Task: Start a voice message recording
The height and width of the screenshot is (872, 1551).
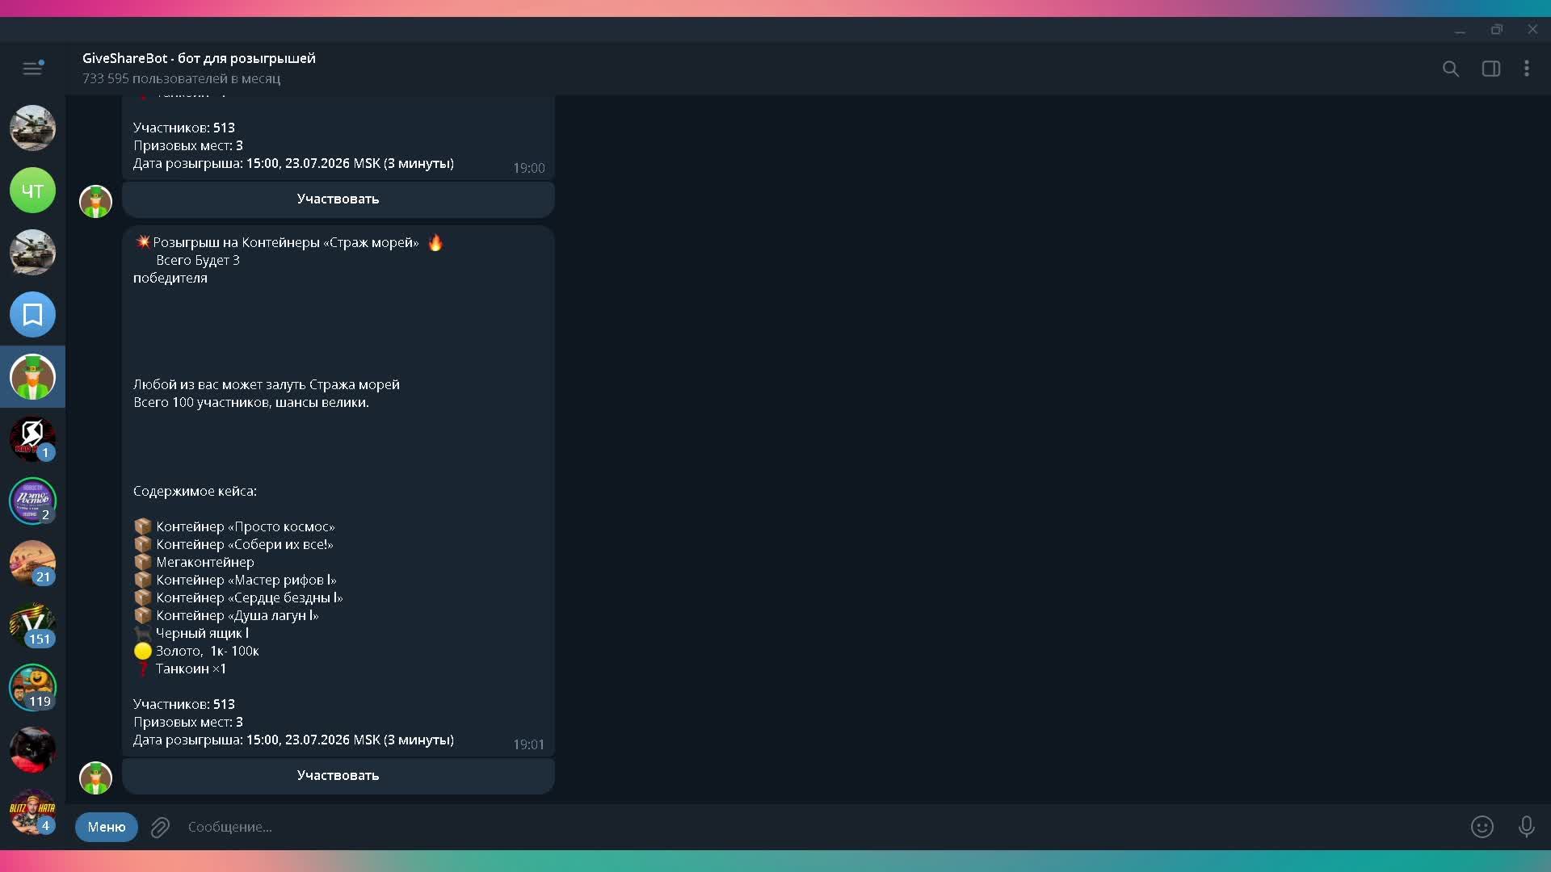Action: coord(1527,827)
